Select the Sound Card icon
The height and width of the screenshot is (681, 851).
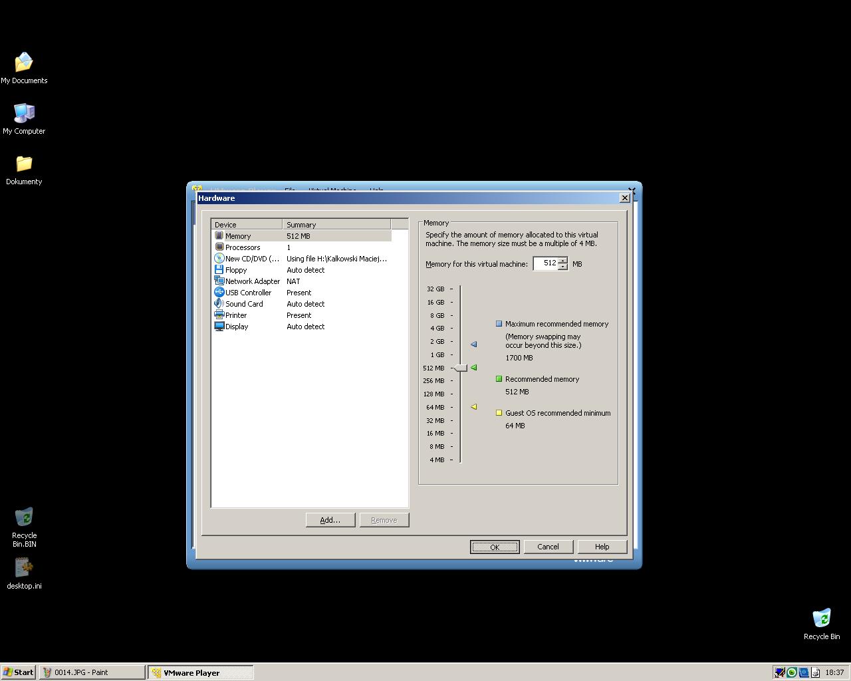coord(219,303)
